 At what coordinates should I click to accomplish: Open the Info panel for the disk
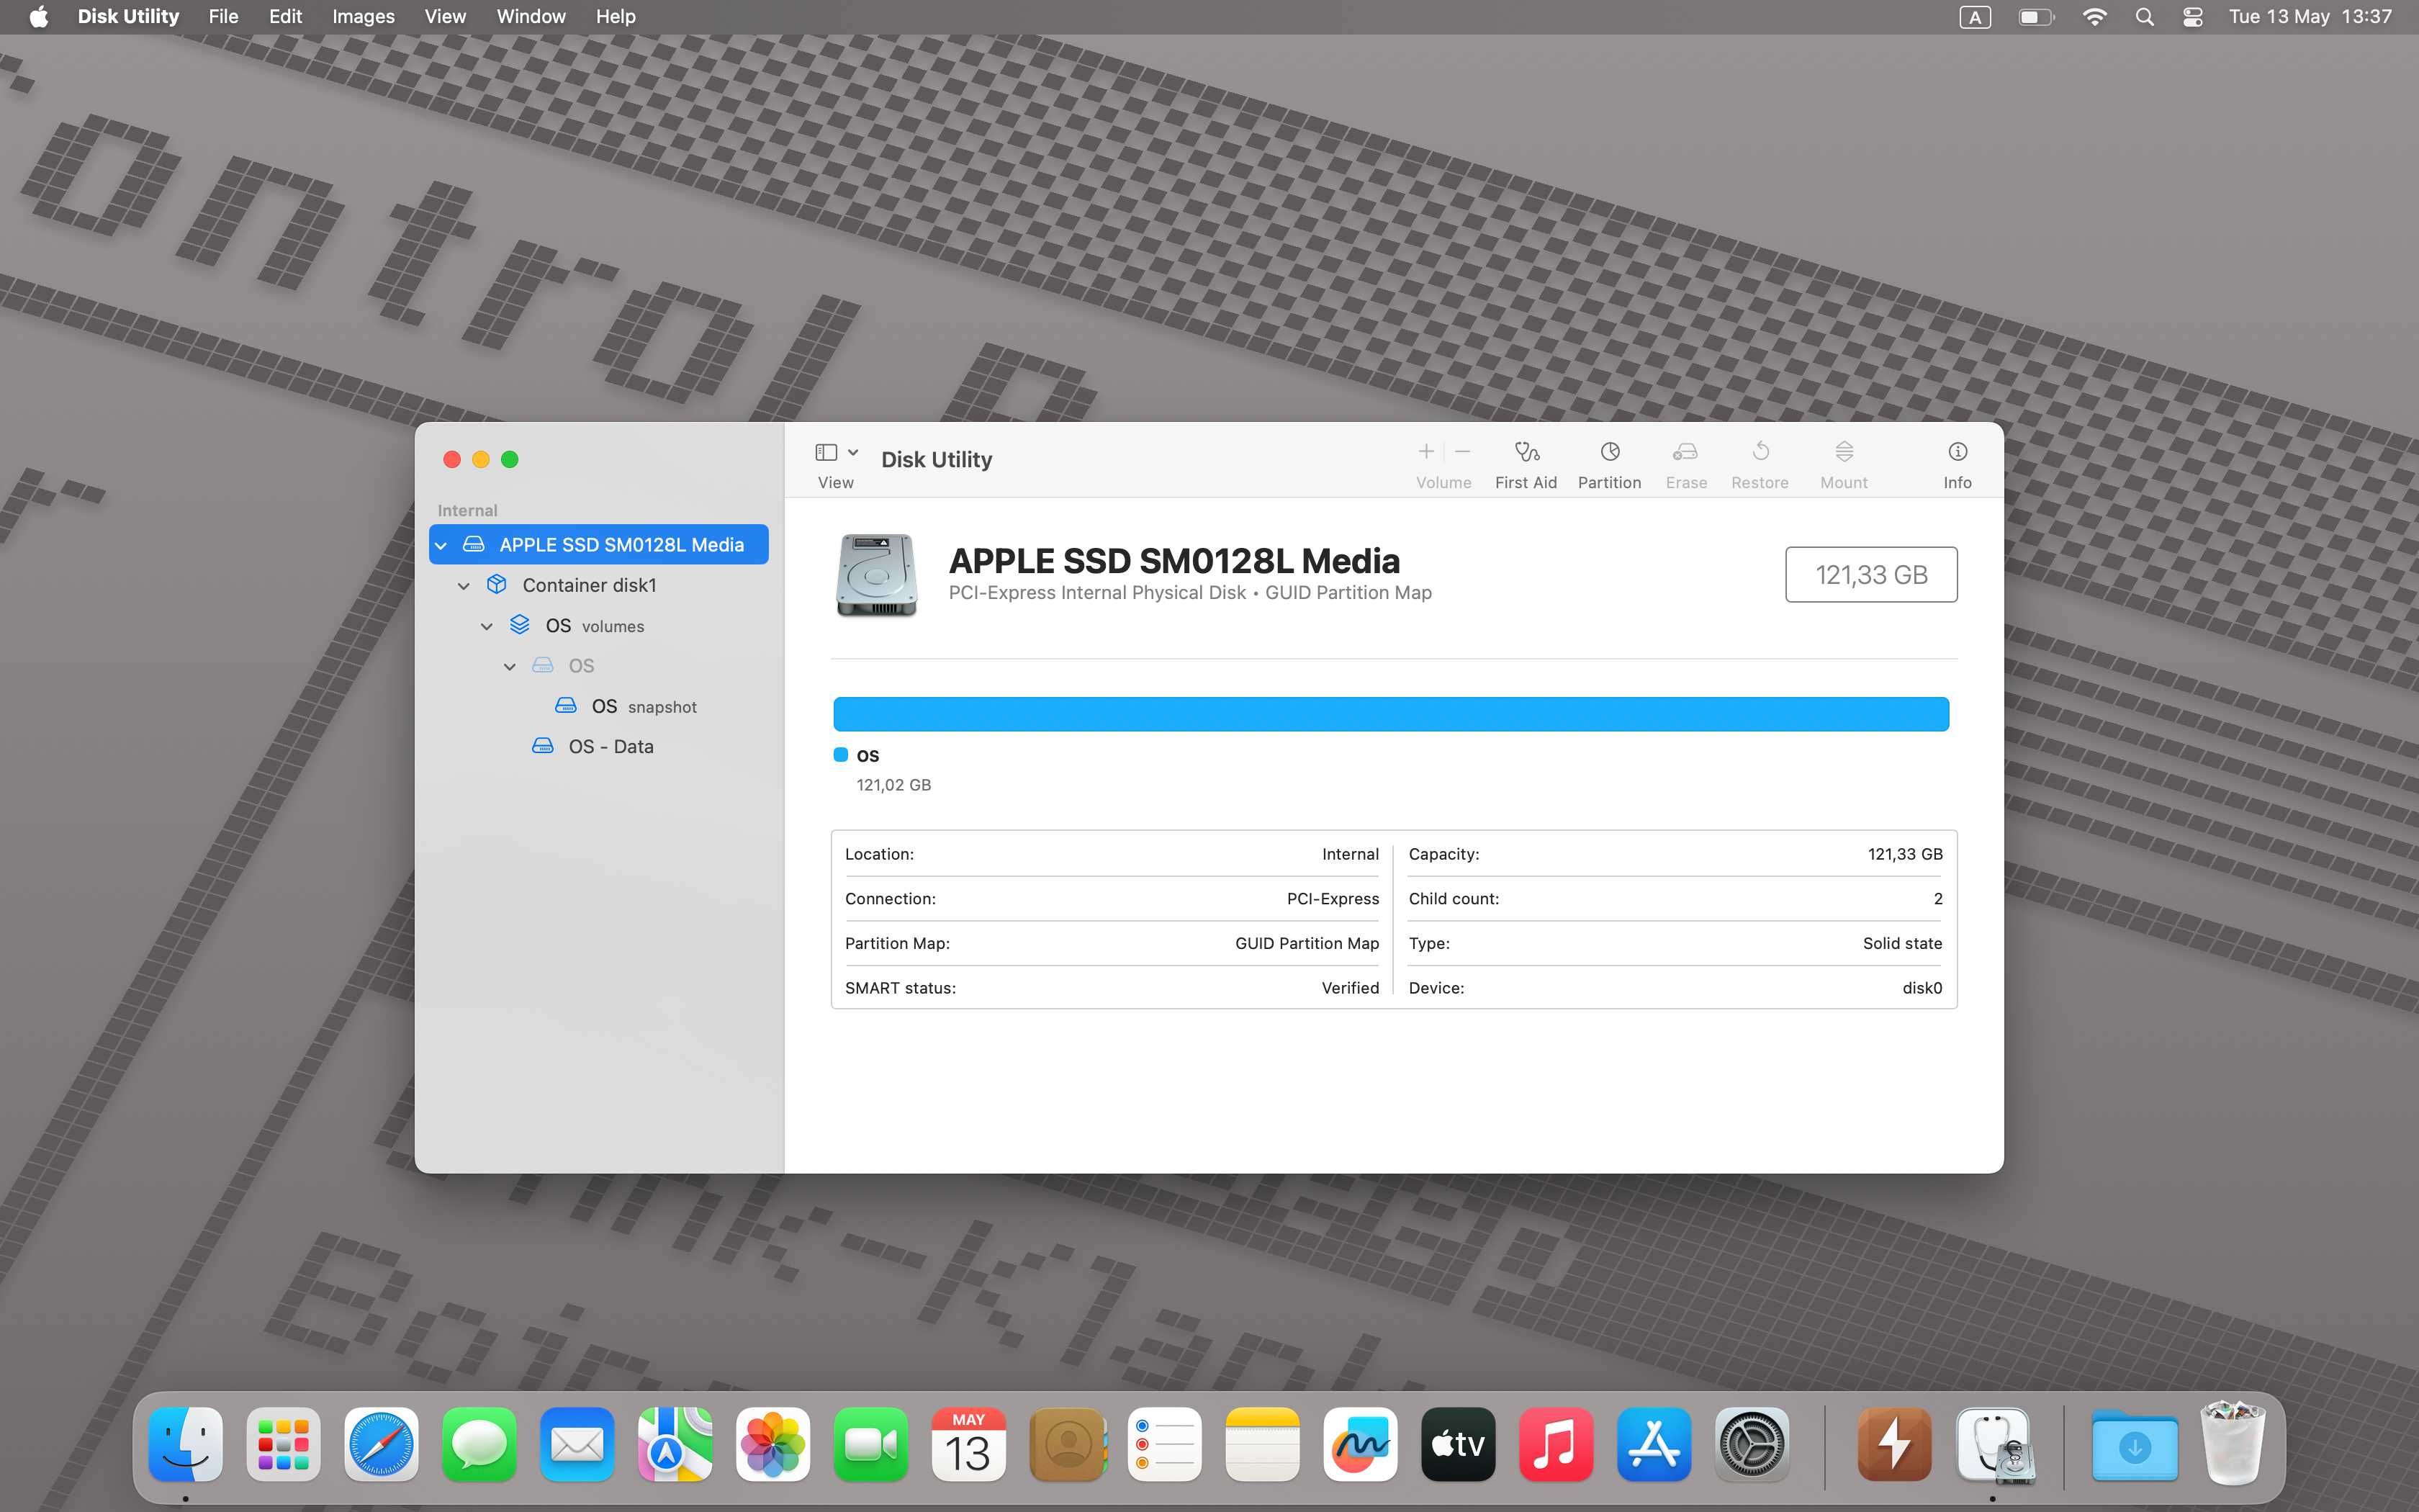[1956, 464]
